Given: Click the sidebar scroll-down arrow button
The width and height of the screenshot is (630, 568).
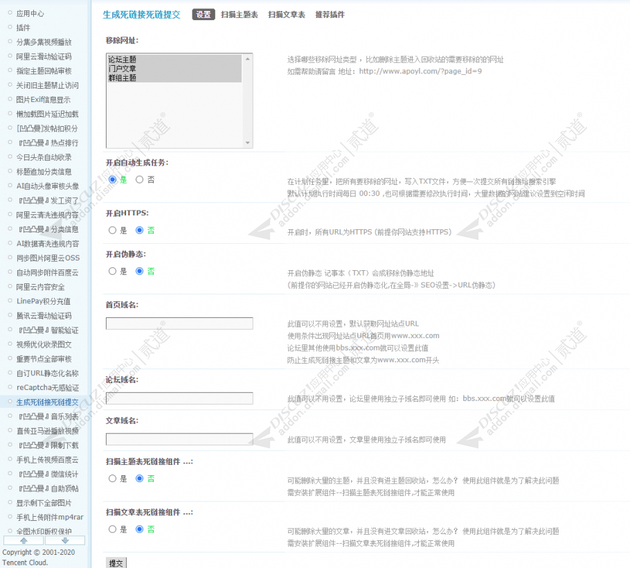Looking at the screenshot, I should [x=65, y=540].
